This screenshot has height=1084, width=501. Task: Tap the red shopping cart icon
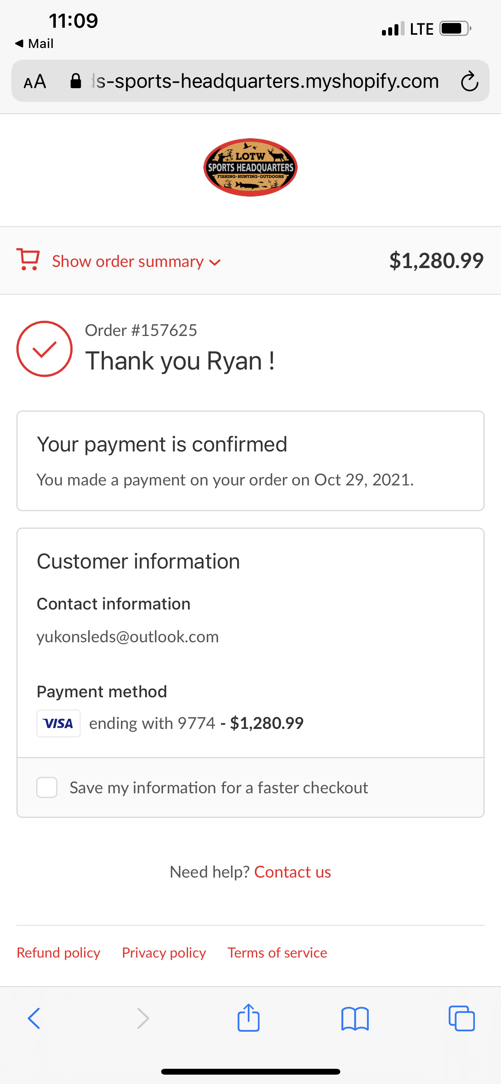(28, 259)
